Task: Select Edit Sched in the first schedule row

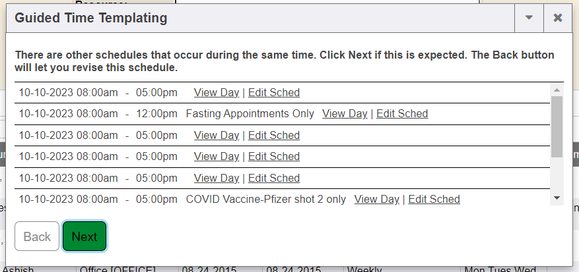Action: [274, 93]
